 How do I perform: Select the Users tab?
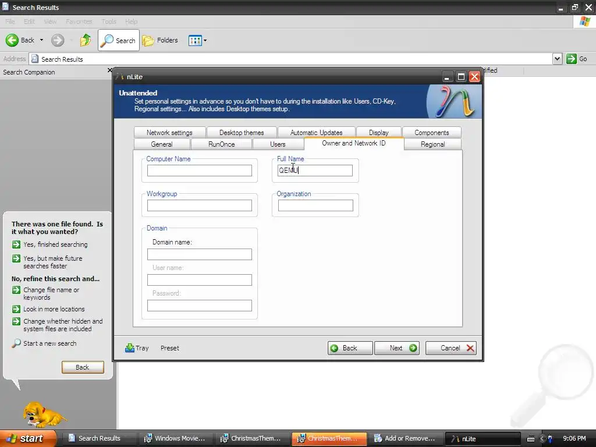tap(278, 144)
